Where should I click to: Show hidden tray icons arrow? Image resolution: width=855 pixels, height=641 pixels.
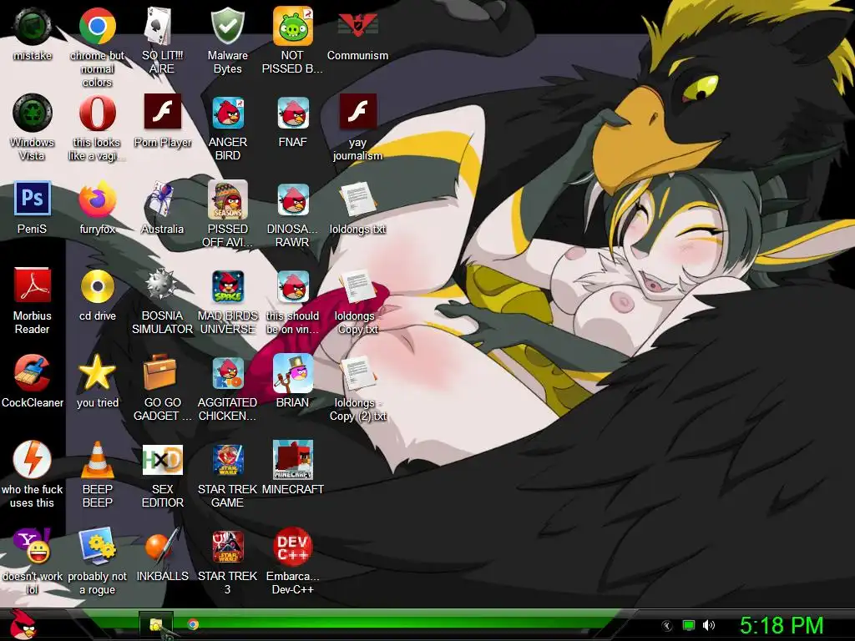coord(667,626)
